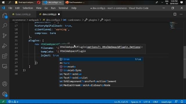186x104 pixels.
Task: Click plugins in the breadcrumb
Action: coord(93,20)
